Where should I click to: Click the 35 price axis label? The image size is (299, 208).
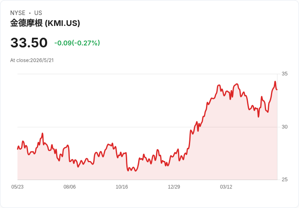pyautogui.click(x=284, y=74)
